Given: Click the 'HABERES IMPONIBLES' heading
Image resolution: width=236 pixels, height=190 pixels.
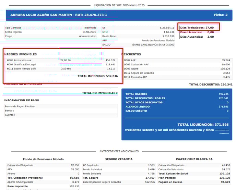Looking at the screenshot, I should point(21,54).
